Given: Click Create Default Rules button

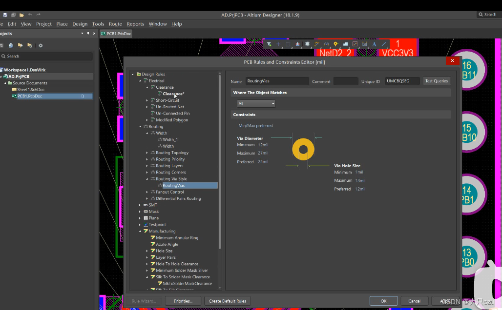Looking at the screenshot, I should [227, 301].
